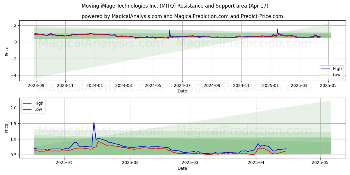The height and width of the screenshot is (175, 350).
Task: Click the upper chart 'Price' axis label
Action: pyautogui.click(x=7, y=51)
